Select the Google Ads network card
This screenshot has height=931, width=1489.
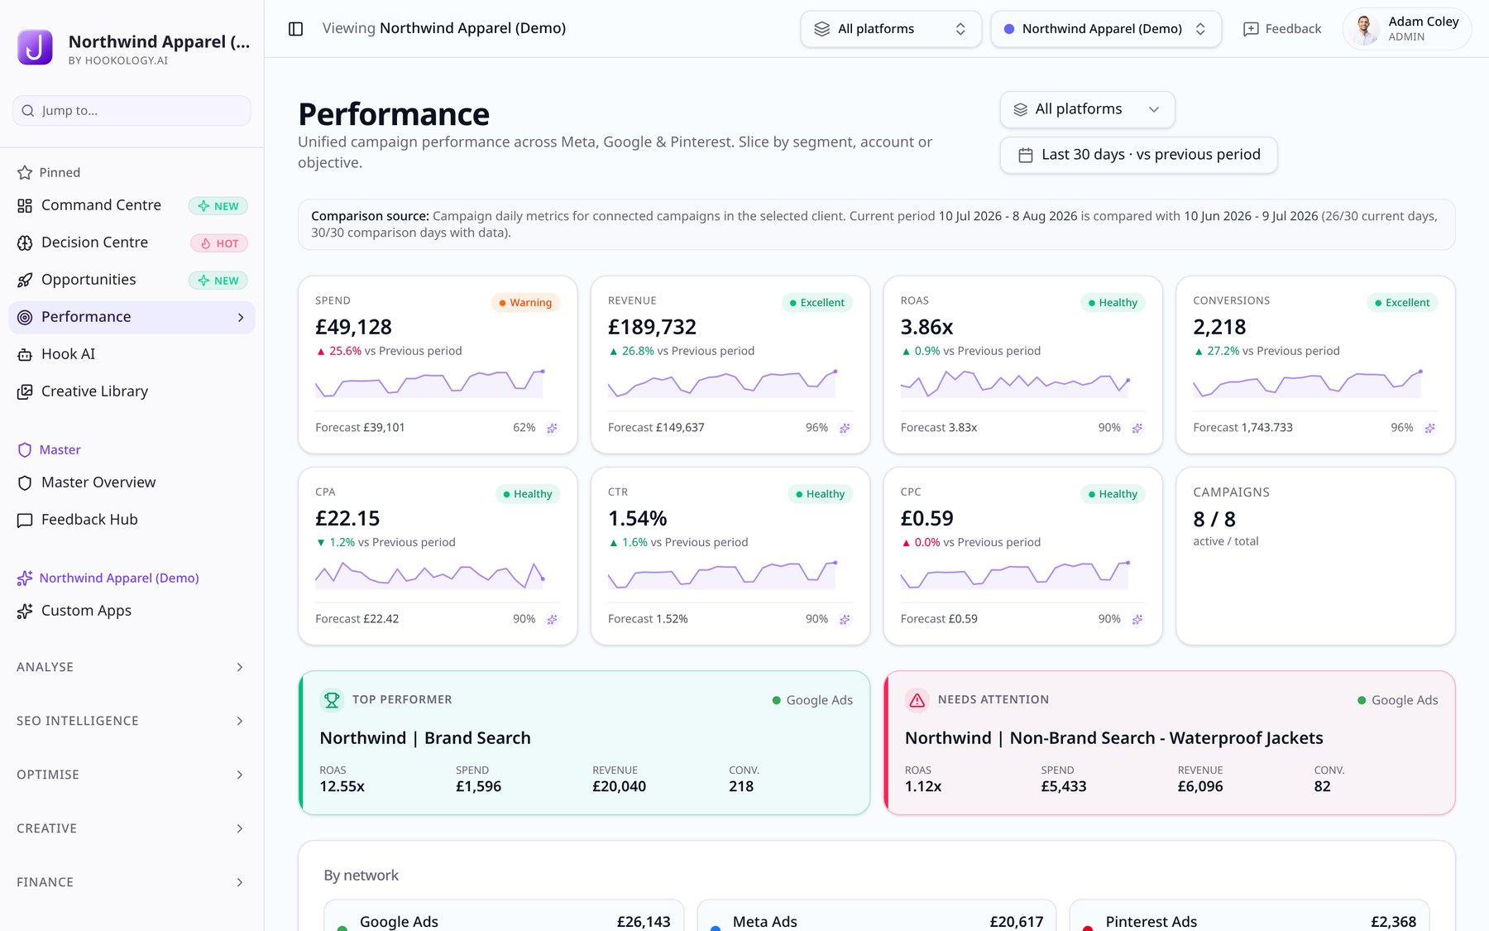(x=504, y=915)
